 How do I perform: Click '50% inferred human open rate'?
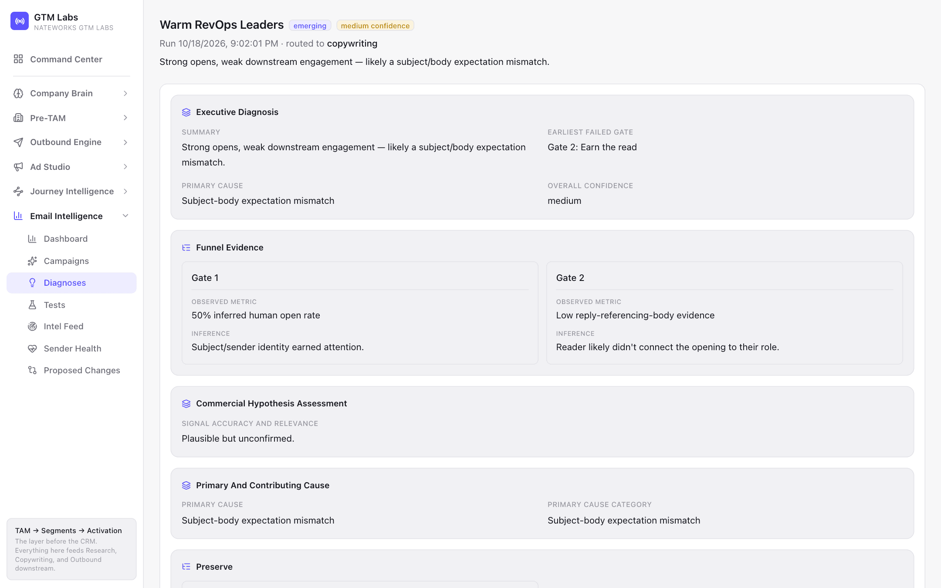256,315
